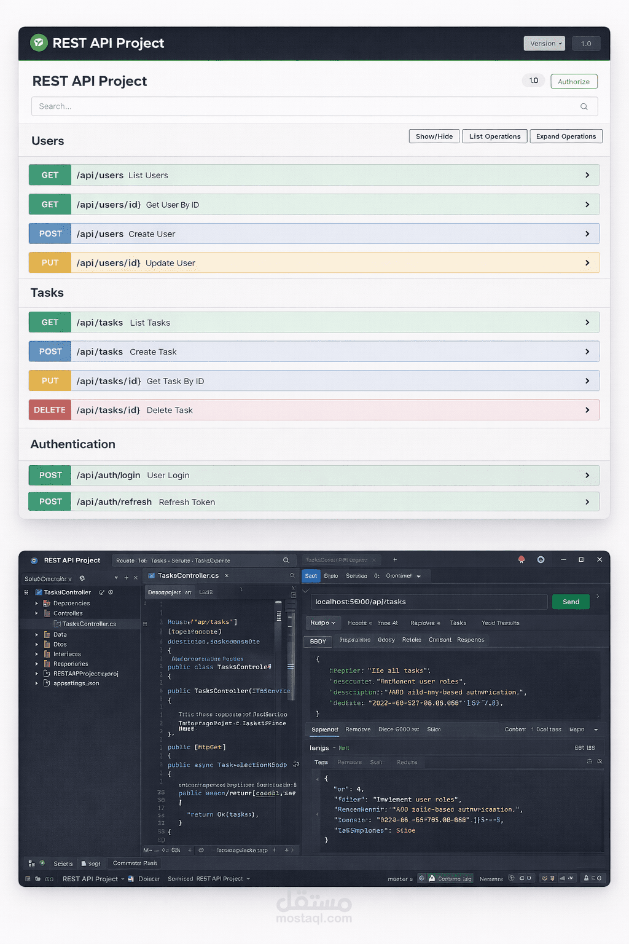Click the search magnifier icon in Swagger search bar
The width and height of the screenshot is (629, 944).
[x=584, y=106]
